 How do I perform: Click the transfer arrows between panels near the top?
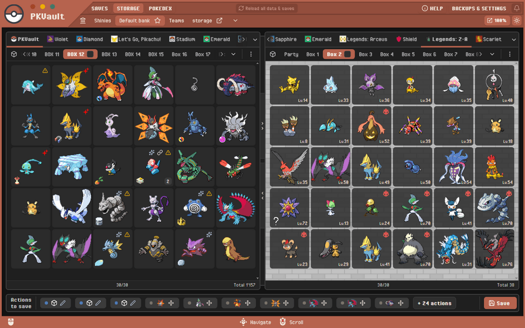click(262, 126)
